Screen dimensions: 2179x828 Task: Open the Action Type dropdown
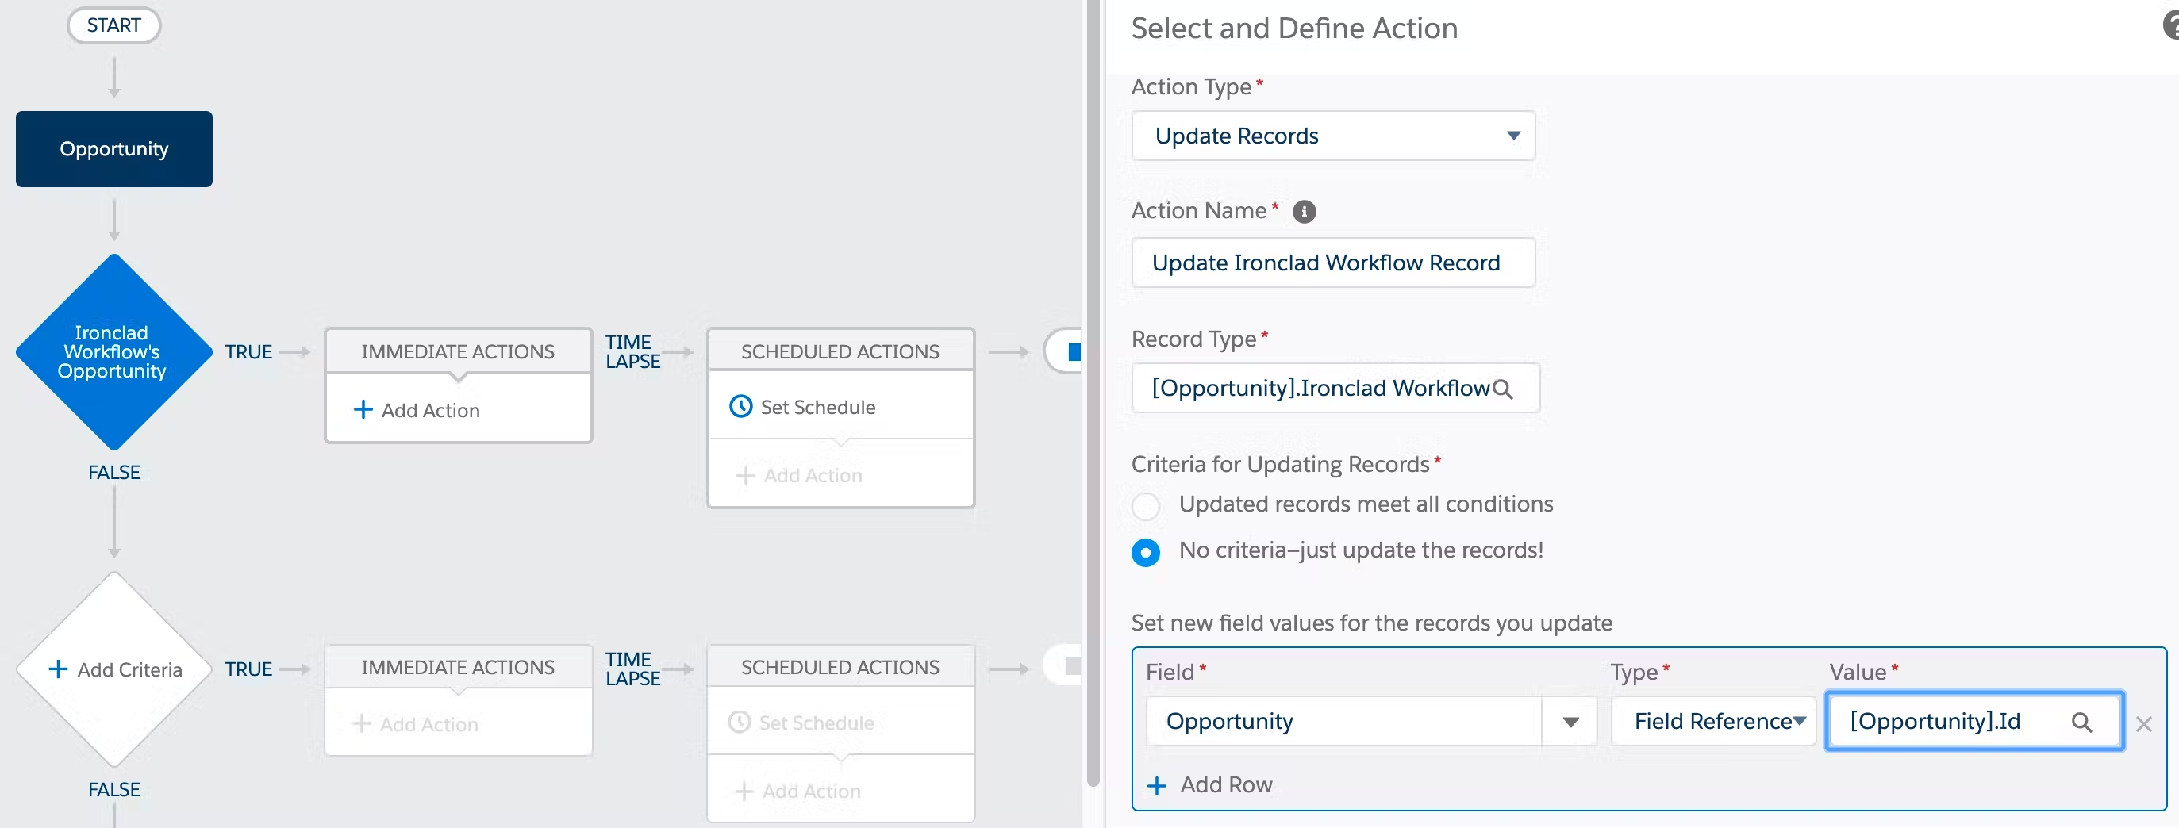(x=1332, y=136)
